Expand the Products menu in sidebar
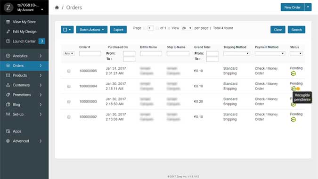Screen dimensions: 318x179 pyautogui.click(x=24, y=75)
